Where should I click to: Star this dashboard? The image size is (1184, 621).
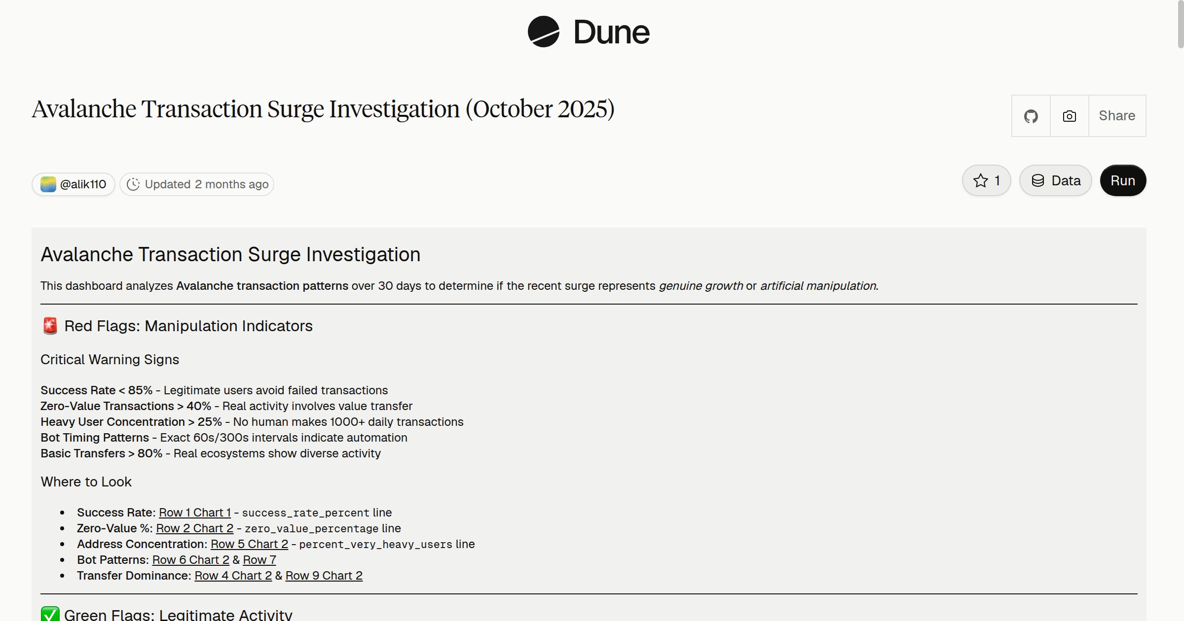(987, 180)
